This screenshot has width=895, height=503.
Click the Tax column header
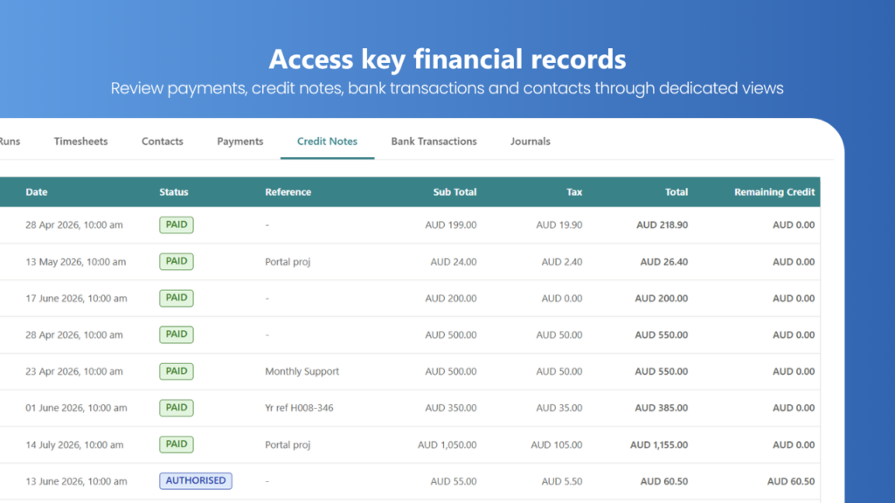pyautogui.click(x=574, y=192)
